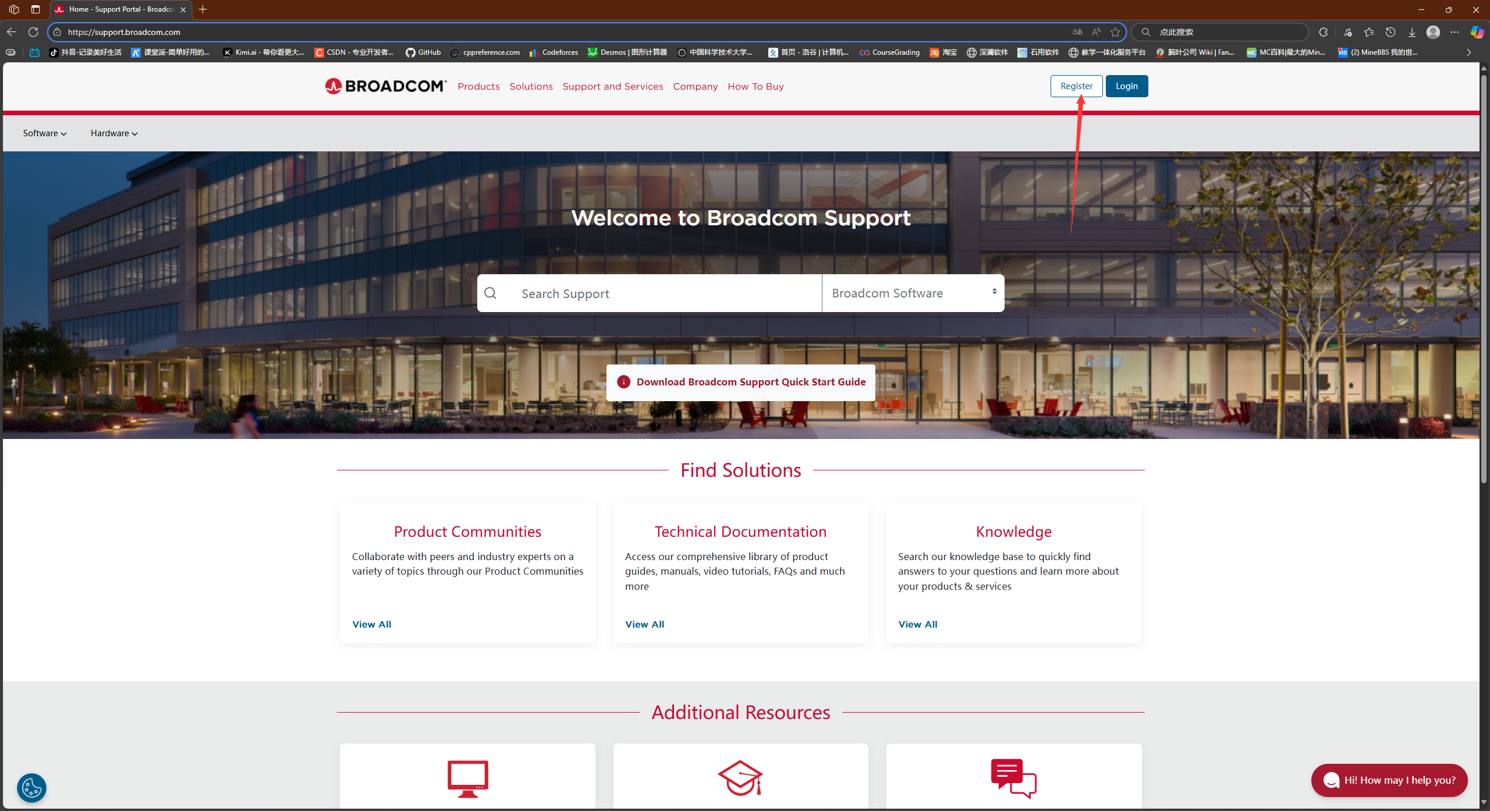1490x811 pixels.
Task: Click the graduation cap education icon
Action: click(740, 778)
